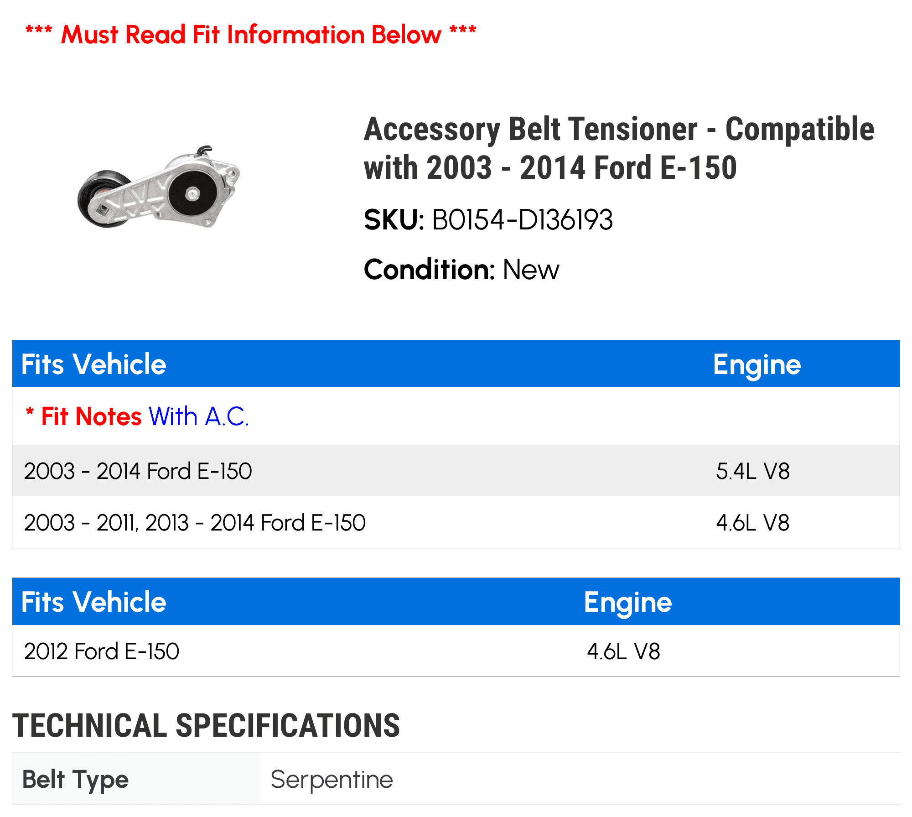The image size is (912, 817).
Task: Click the Must Read Fit Information warning
Action: coord(251,34)
